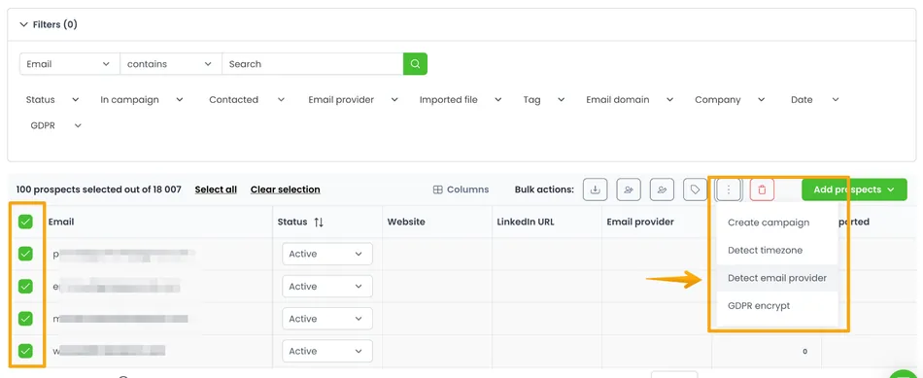Image resolution: width=923 pixels, height=378 pixels.
Task: Open third row Active status dropdown
Action: pos(327,319)
